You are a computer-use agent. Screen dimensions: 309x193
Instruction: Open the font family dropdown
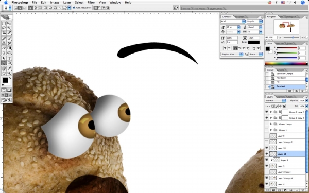tap(244, 21)
